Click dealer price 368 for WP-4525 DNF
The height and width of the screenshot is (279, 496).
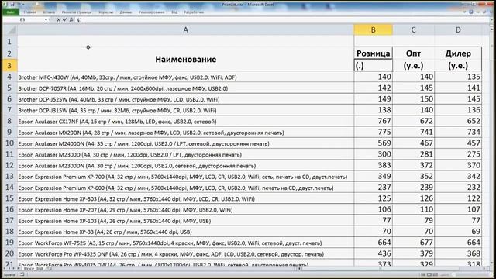tap(458, 253)
